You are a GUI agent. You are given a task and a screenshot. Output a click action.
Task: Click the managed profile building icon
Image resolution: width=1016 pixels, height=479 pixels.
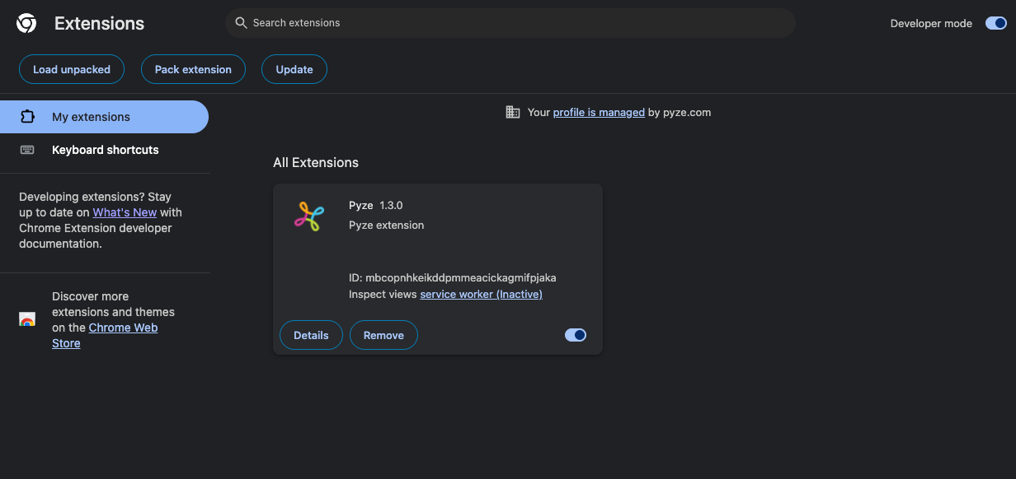(x=511, y=111)
